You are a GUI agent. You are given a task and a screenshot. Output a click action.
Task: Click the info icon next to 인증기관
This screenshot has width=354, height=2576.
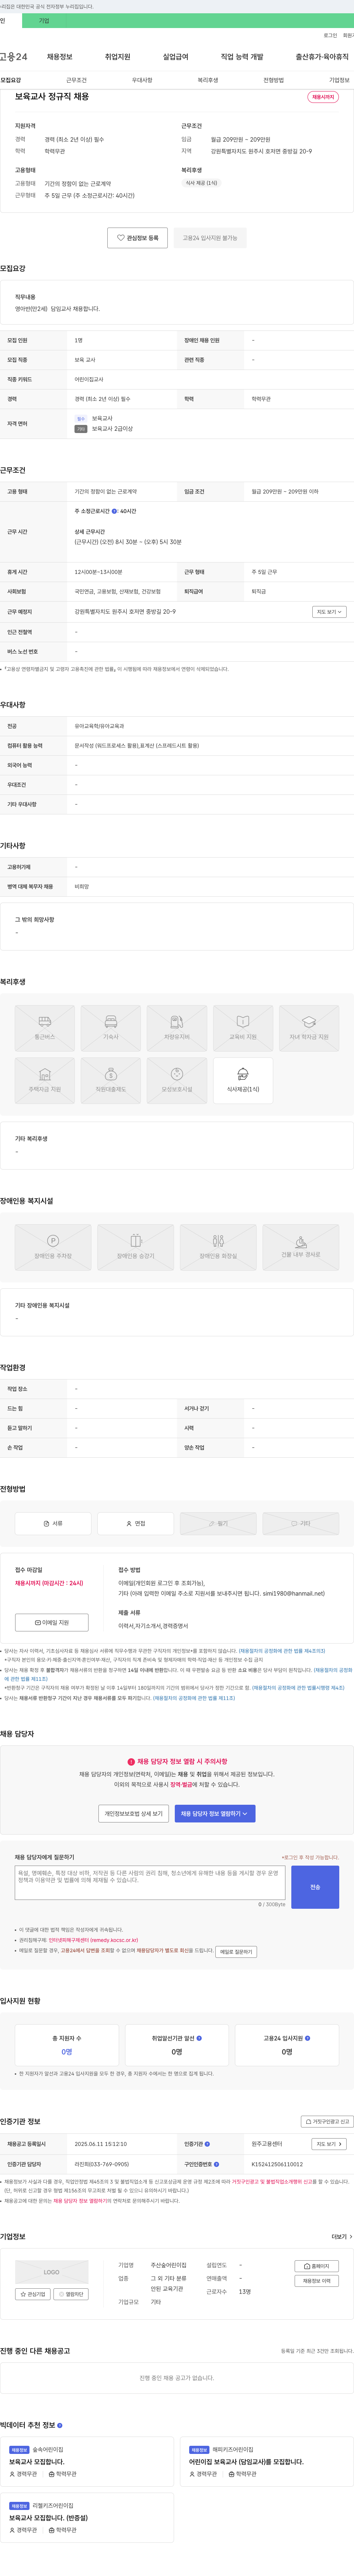click(x=207, y=2144)
